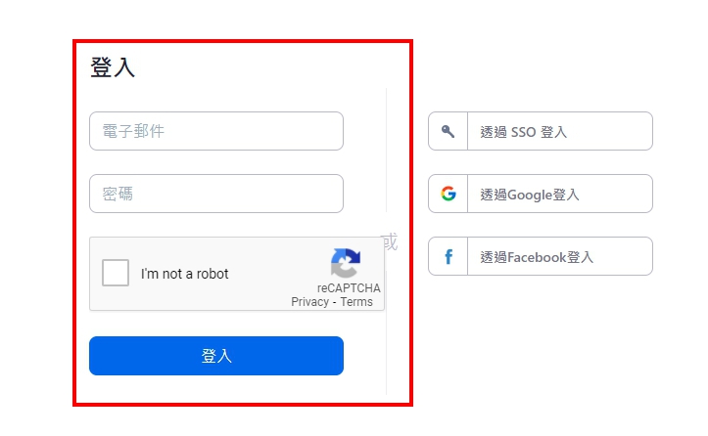The width and height of the screenshot is (708, 436).
Task: Open the reCAPTCHA Privacy link
Action: click(309, 302)
